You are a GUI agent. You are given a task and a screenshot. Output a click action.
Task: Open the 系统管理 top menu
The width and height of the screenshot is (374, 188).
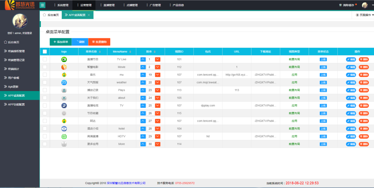[61, 5]
